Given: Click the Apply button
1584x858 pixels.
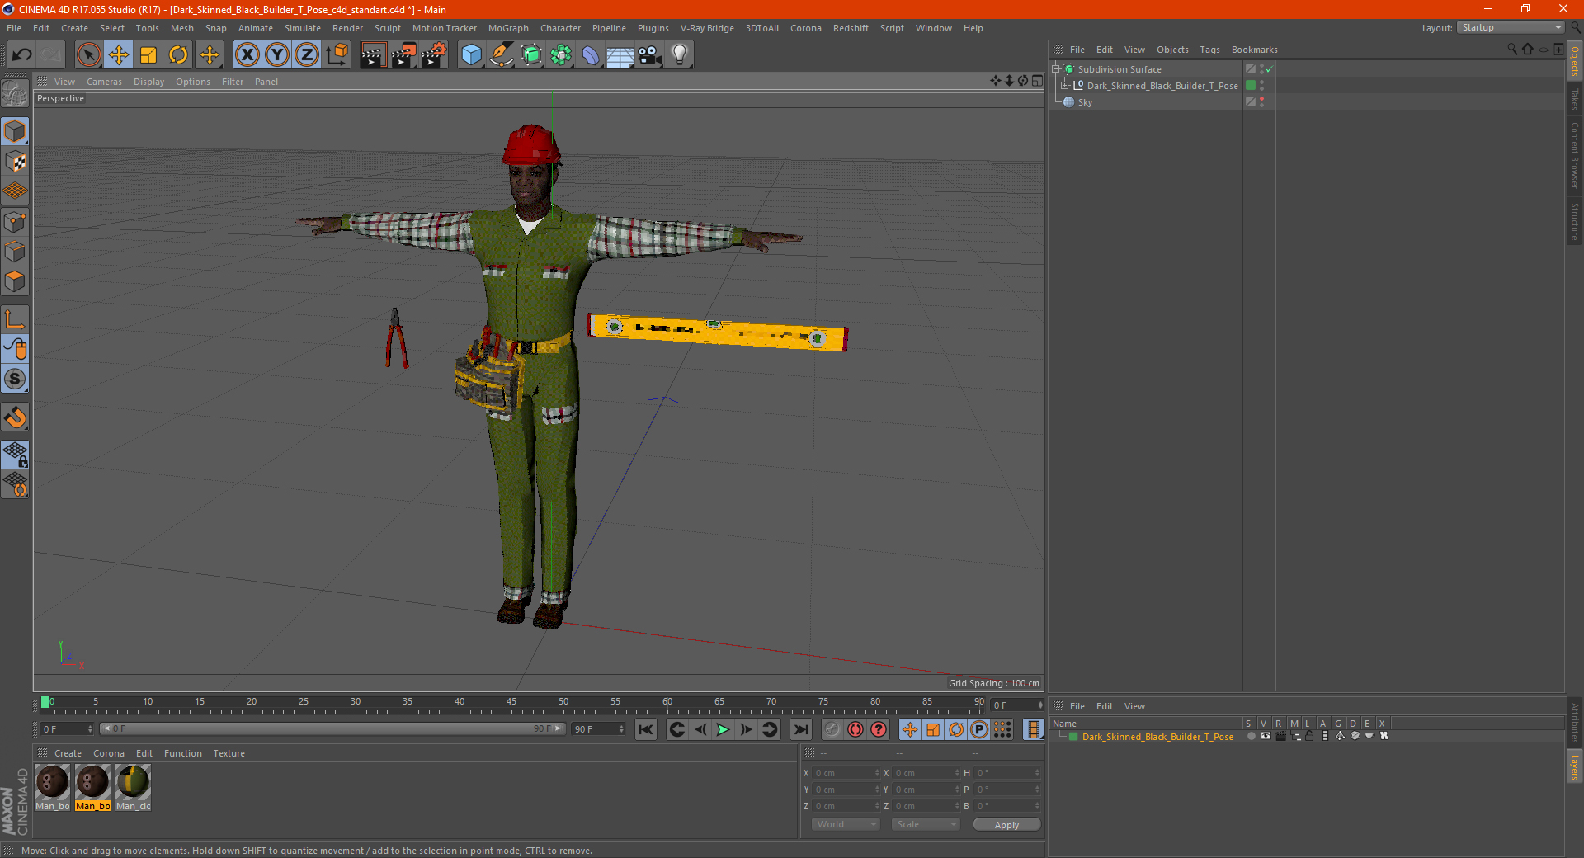Looking at the screenshot, I should click(1006, 824).
